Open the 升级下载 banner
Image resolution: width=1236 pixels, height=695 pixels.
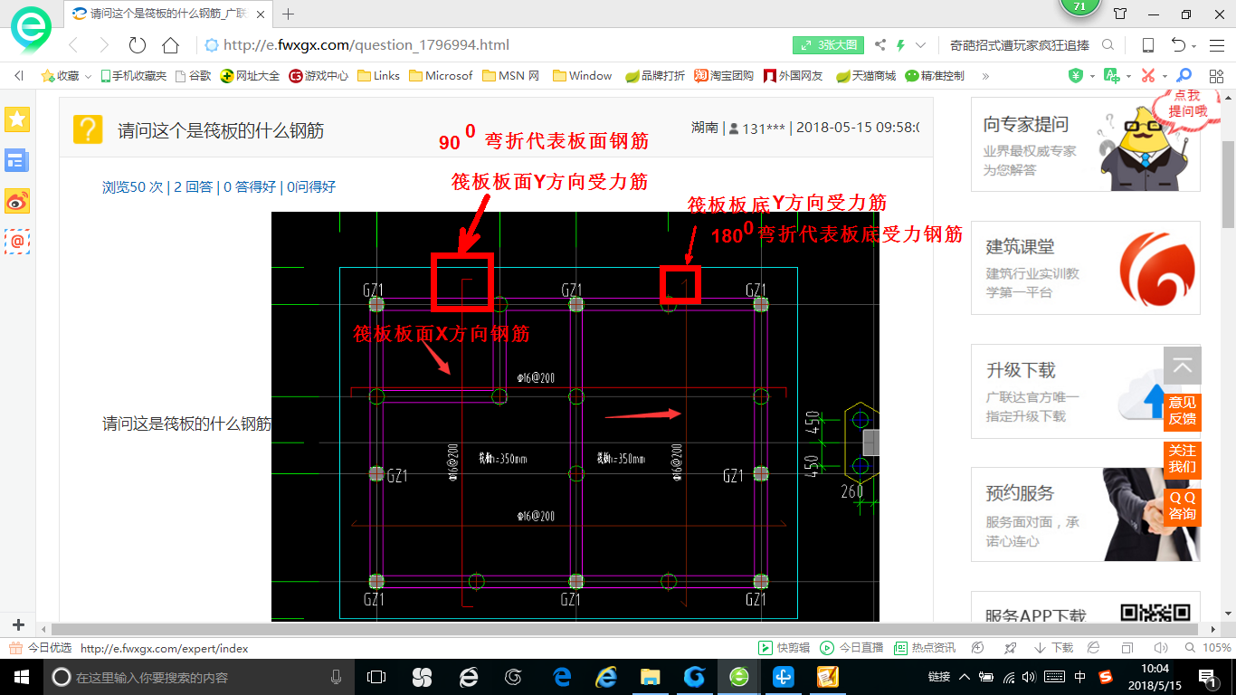pyautogui.click(x=1086, y=391)
